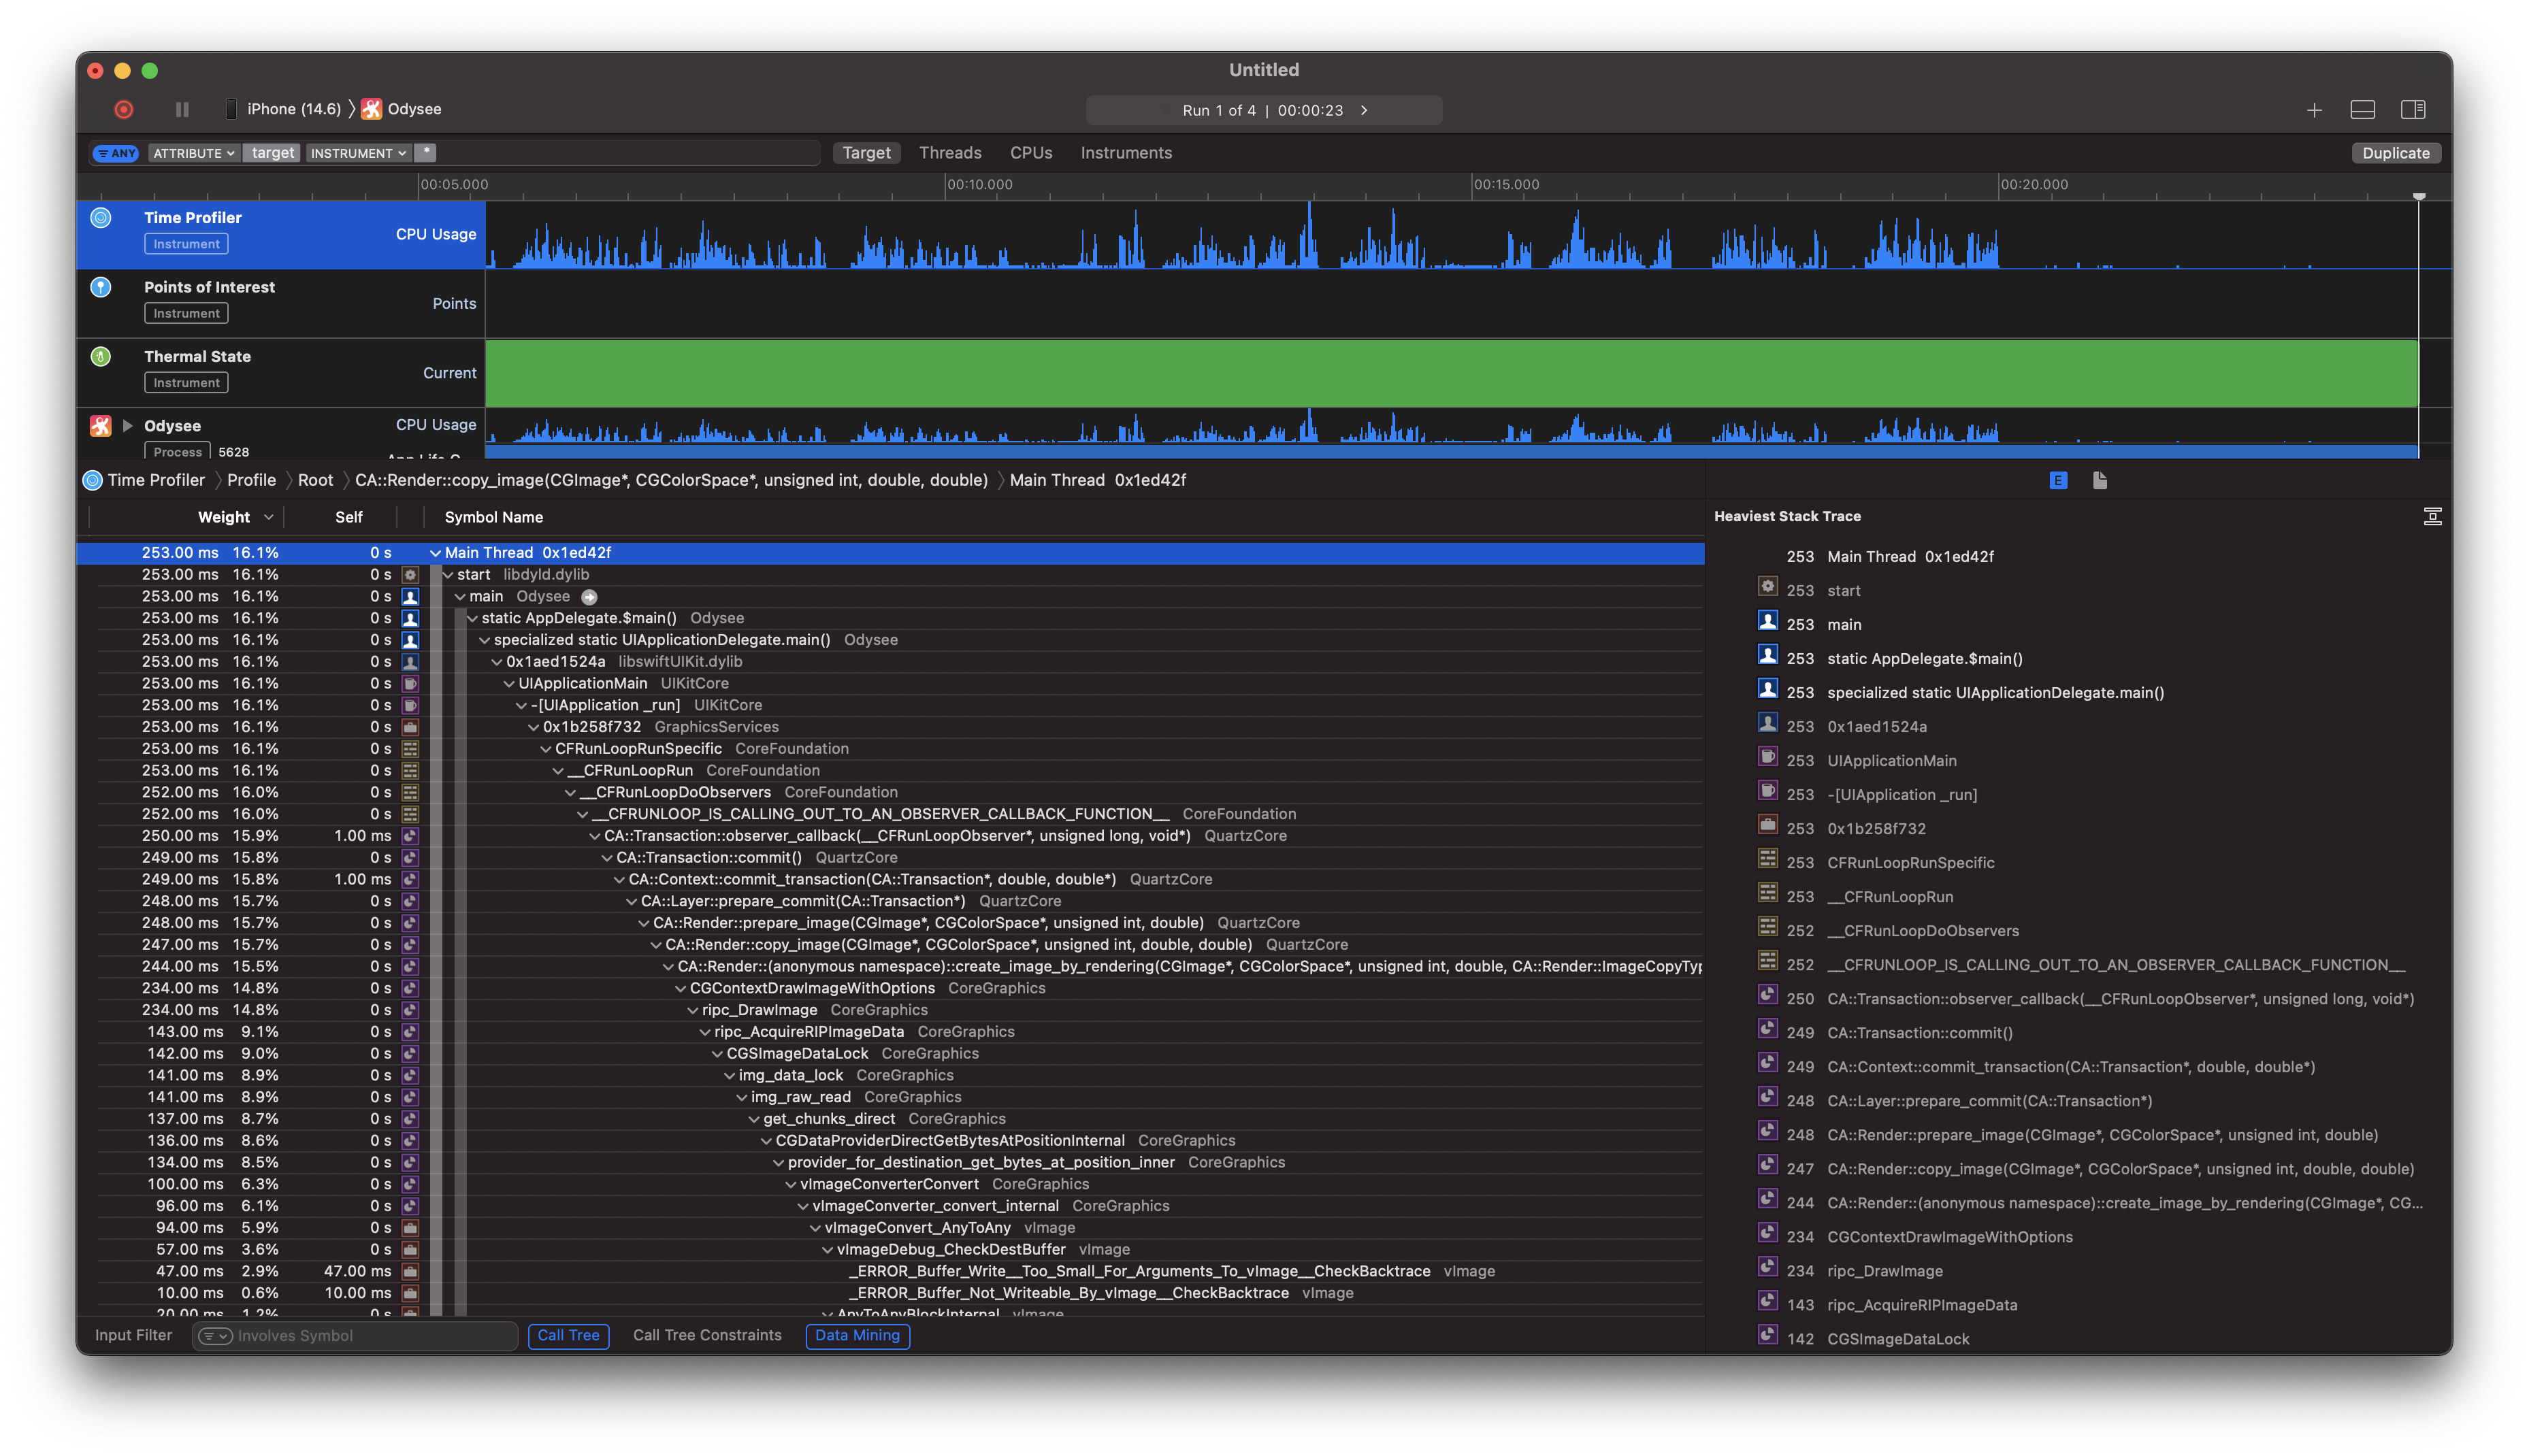
Task: Collapse Heaviest Stack Trace hidden frames icon
Action: pos(2432,517)
